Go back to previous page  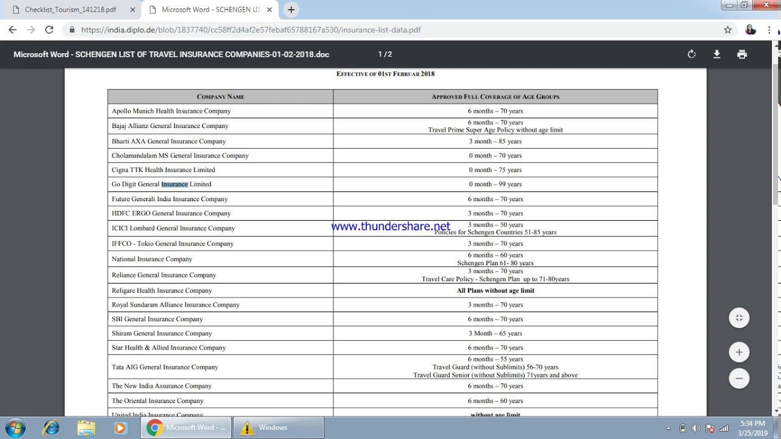tap(12, 29)
